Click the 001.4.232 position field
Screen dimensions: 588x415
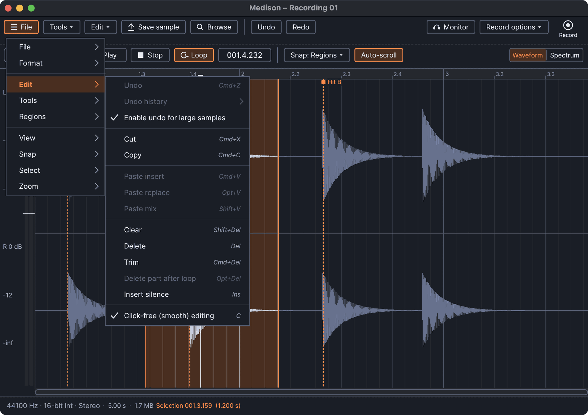point(245,55)
